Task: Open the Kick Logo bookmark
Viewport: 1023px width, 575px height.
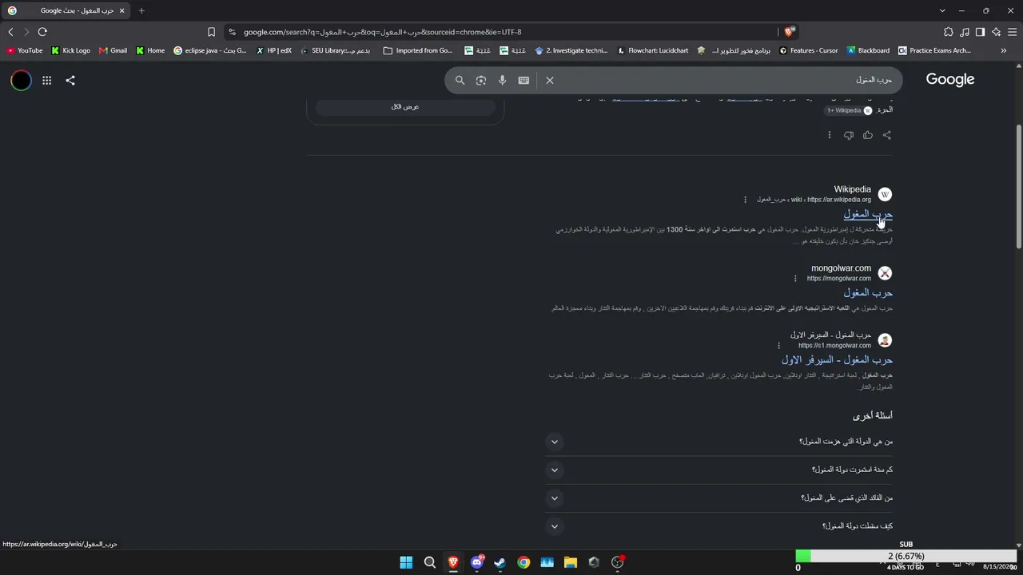Action: click(x=71, y=50)
